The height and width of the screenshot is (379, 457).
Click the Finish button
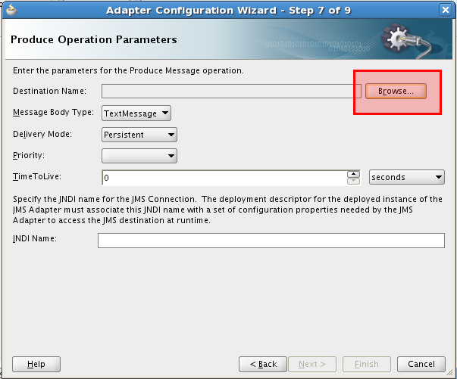pyautogui.click(x=367, y=364)
